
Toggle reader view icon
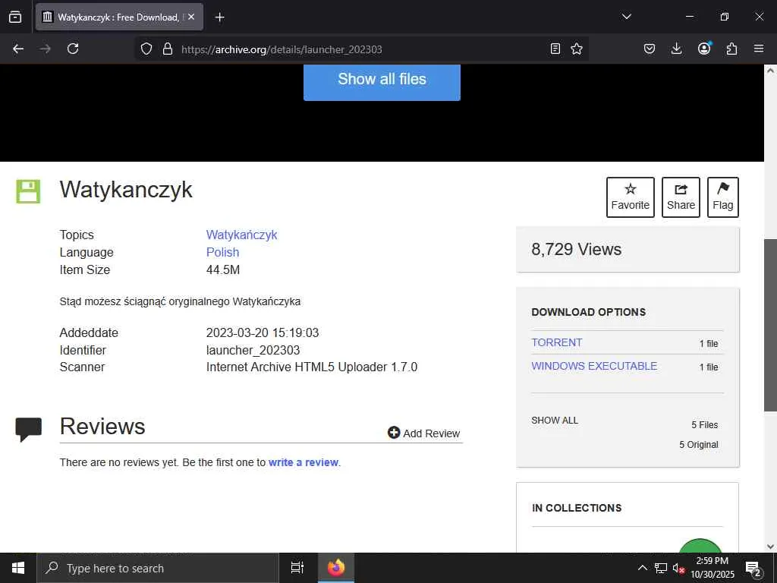click(x=555, y=49)
